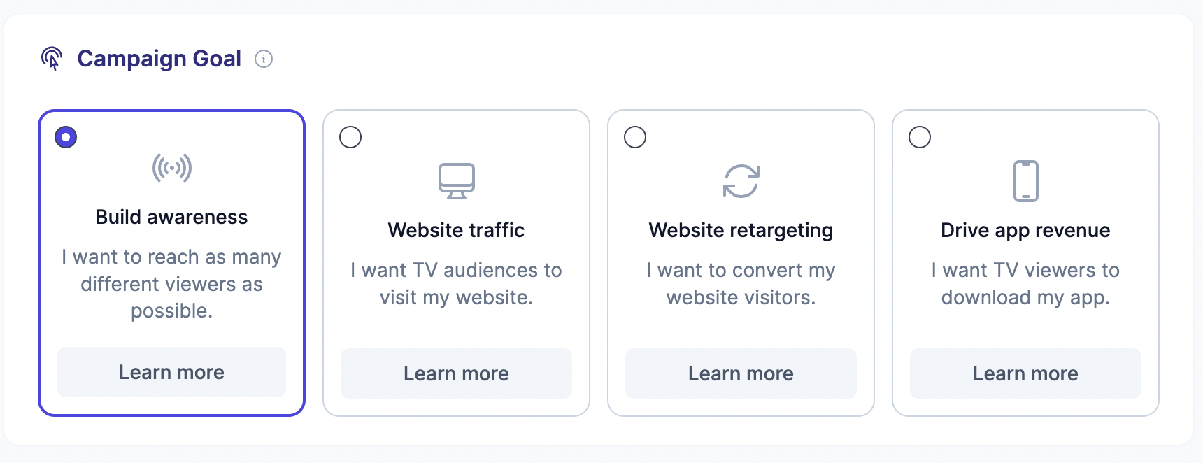
Task: Open Learn more under Build awareness
Action: pos(172,372)
